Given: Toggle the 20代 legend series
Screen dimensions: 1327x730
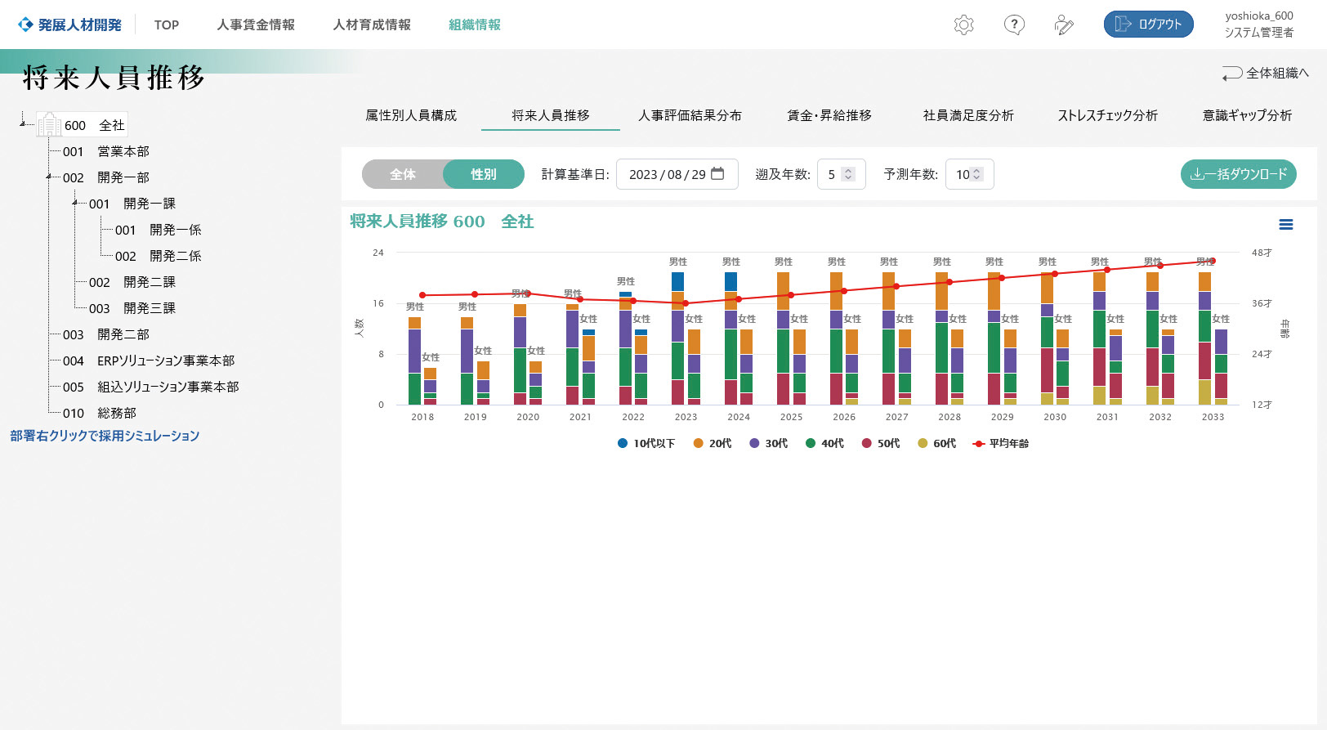Looking at the screenshot, I should click(712, 443).
